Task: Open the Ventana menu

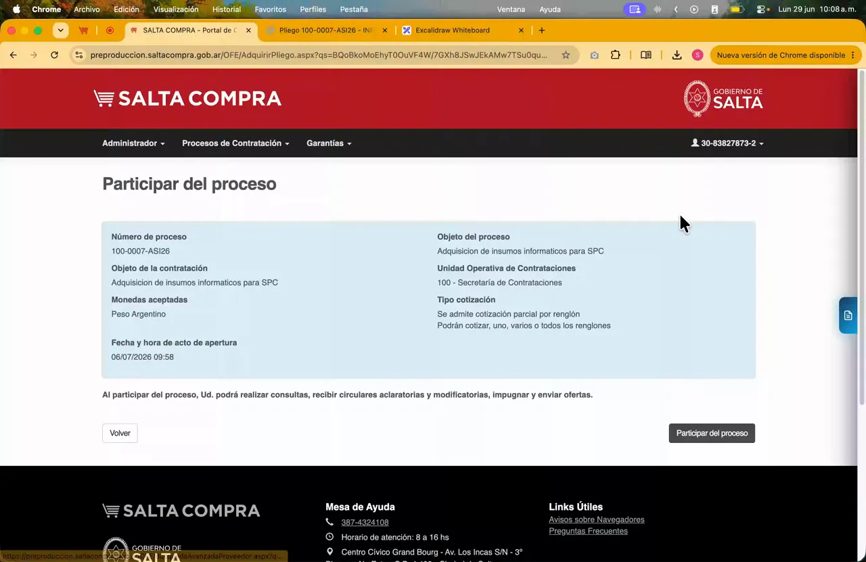Action: pyautogui.click(x=511, y=9)
